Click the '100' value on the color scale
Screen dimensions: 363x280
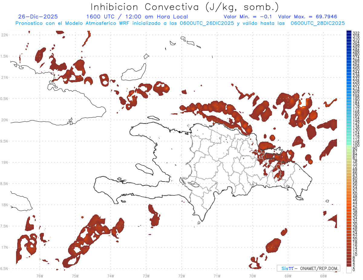356,146
